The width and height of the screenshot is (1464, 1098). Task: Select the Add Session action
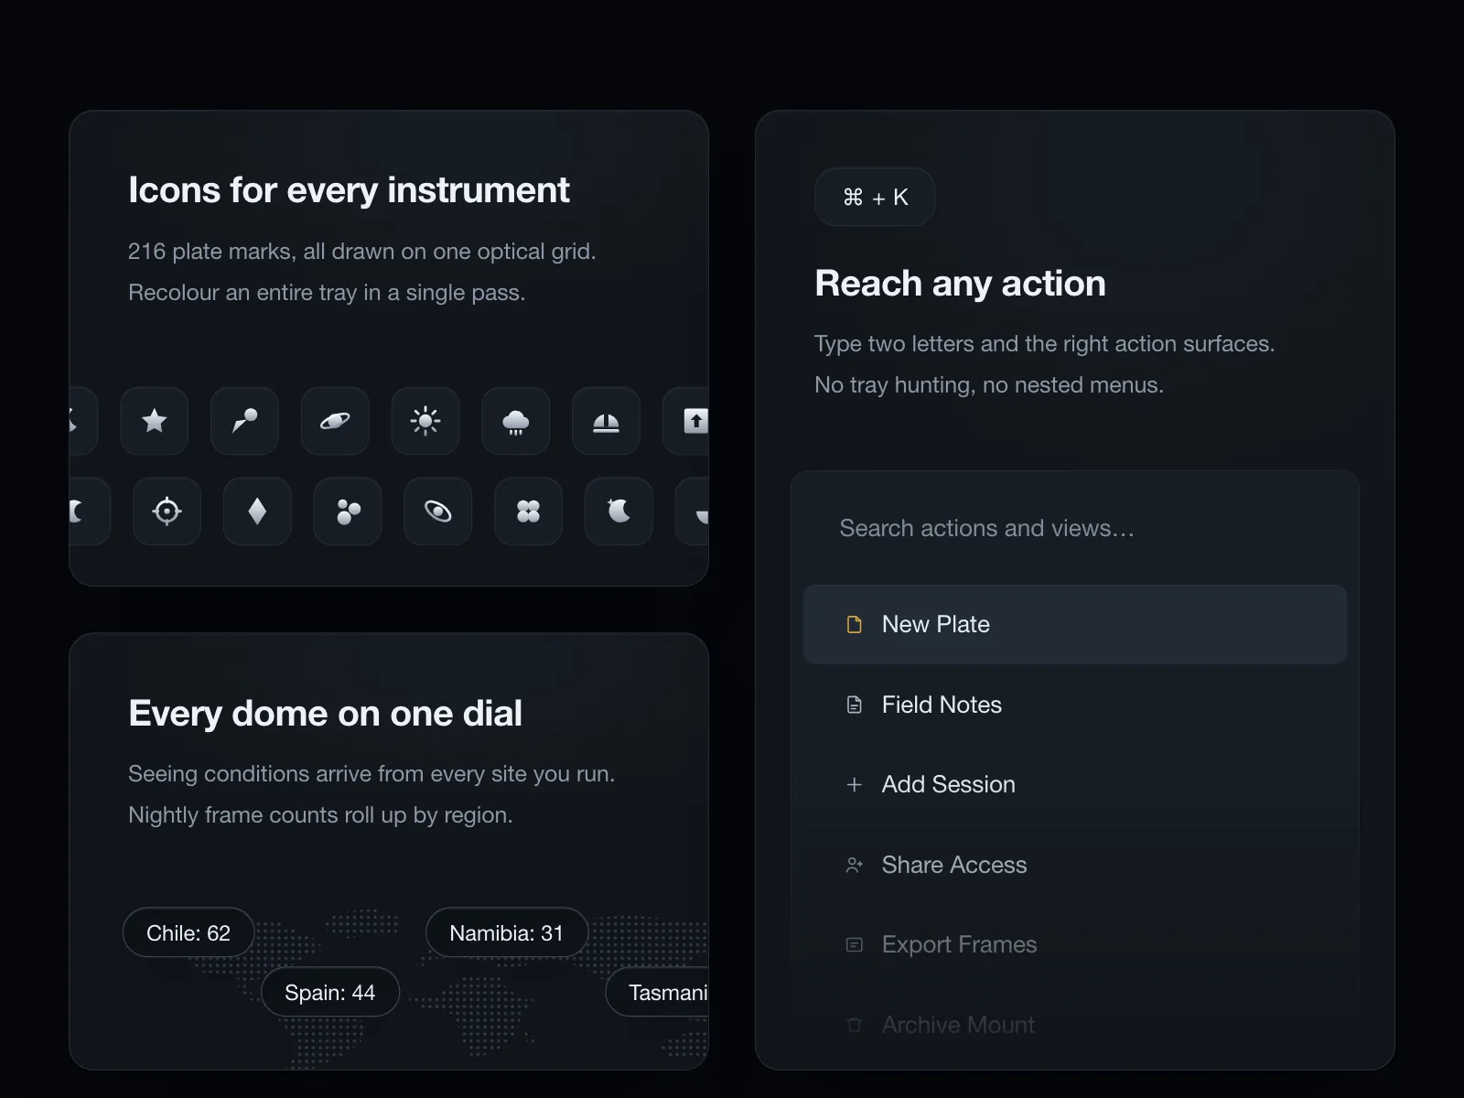[1075, 784]
